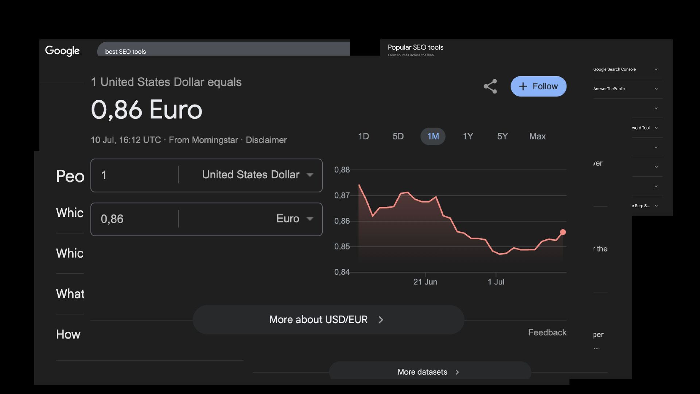Viewport: 700px width, 394px height.
Task: Click the Google logo
Action: tap(62, 51)
